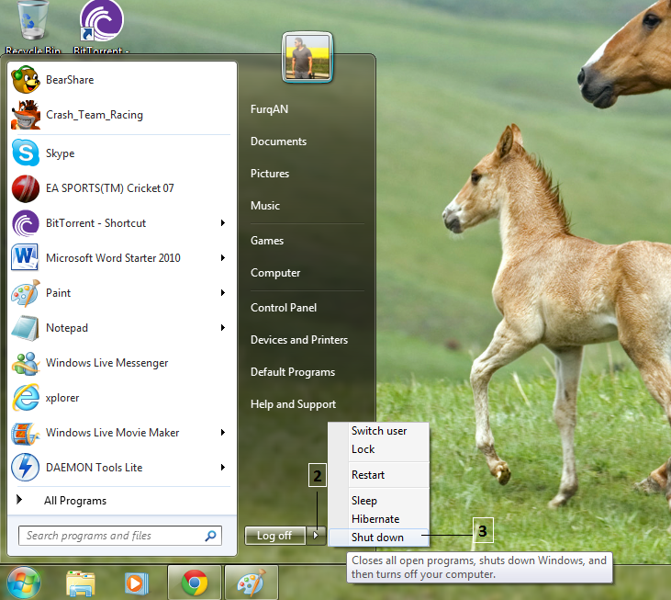Click the EA SPORTS(TM) Cricket 07 label
Viewport: 671px width, 600px height.
110,188
